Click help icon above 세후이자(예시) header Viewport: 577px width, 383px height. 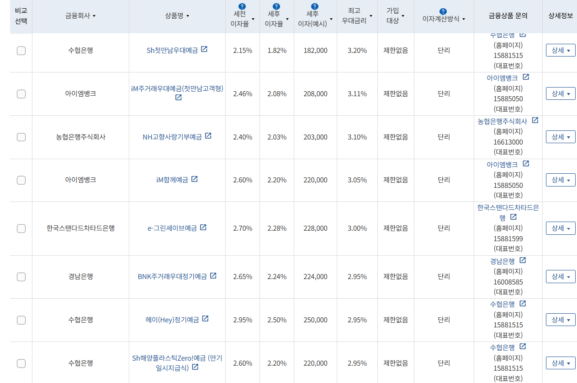315,6
